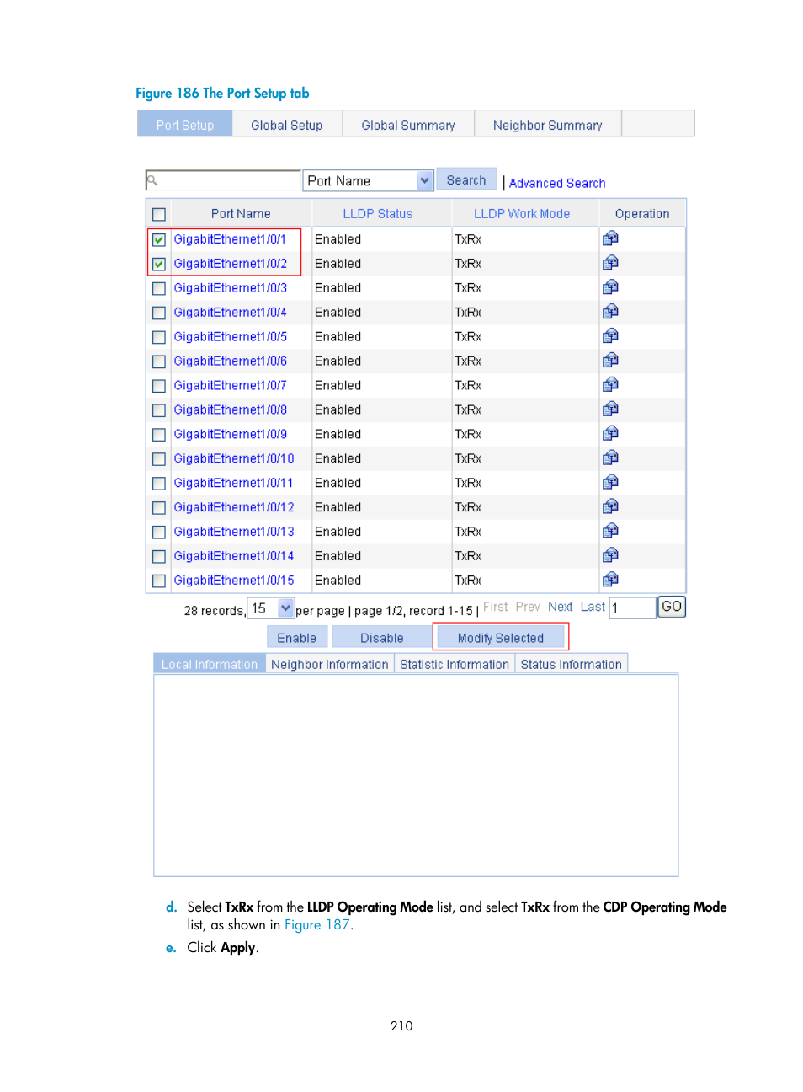Click the Modify Selected button
803x1092 pixels.
pos(501,638)
